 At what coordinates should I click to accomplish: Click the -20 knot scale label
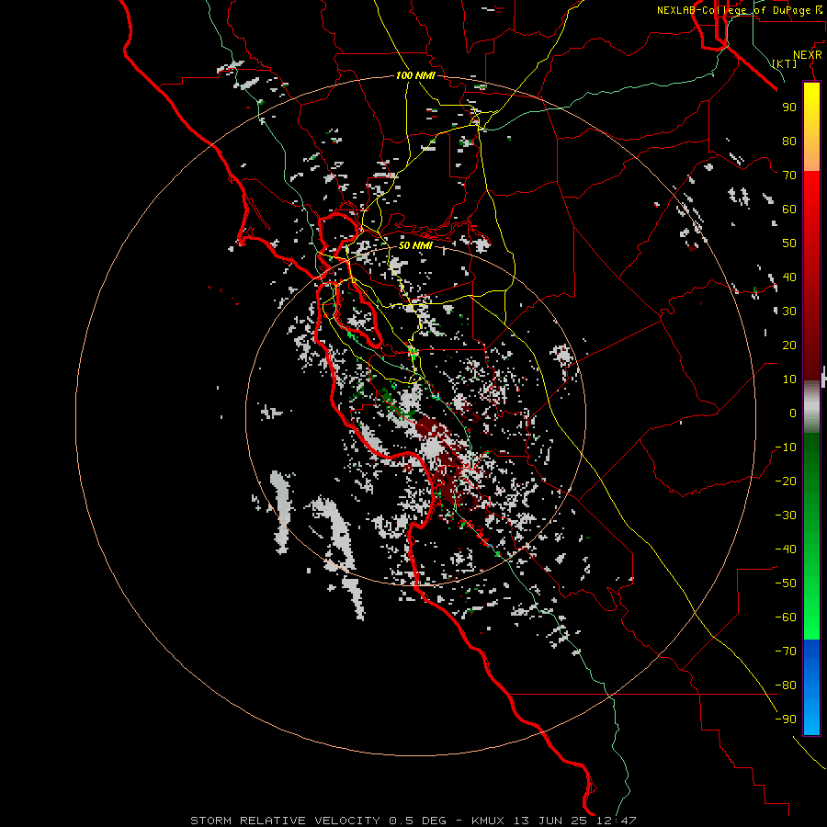click(x=786, y=481)
